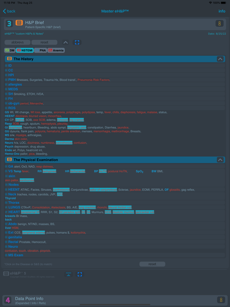Tap the orange icon beside The Physical Examination
Image resolution: width=230 pixels, height=307 pixels.
pyautogui.click(x=9, y=159)
